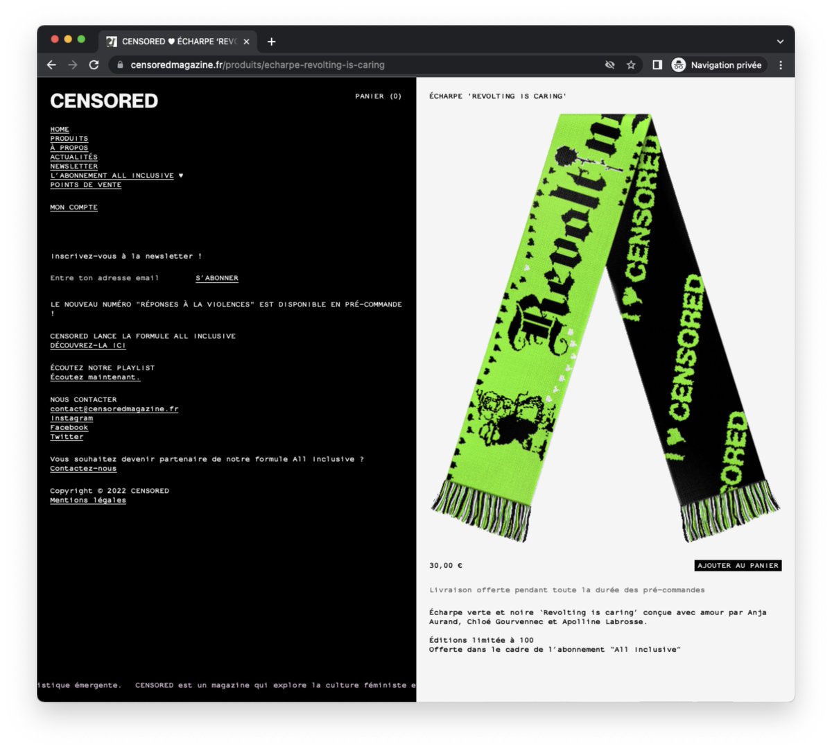Click AJOUTER AU PANIER button
This screenshot has width=832, height=751.
738,566
